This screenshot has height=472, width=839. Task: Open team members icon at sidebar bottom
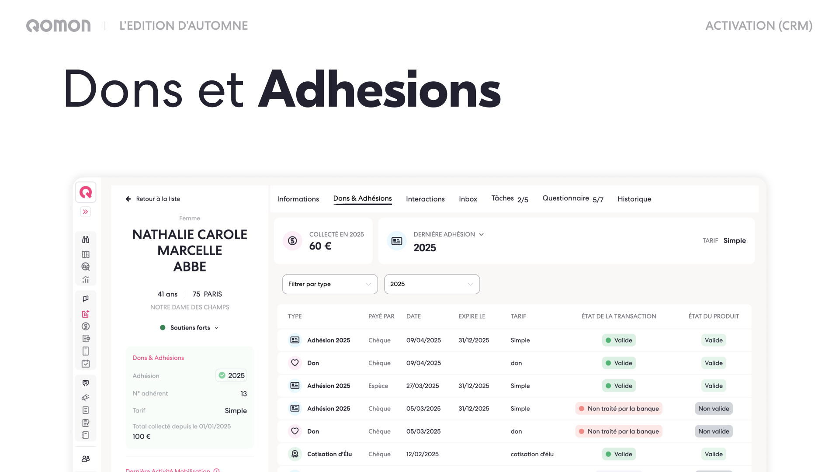pyautogui.click(x=86, y=459)
